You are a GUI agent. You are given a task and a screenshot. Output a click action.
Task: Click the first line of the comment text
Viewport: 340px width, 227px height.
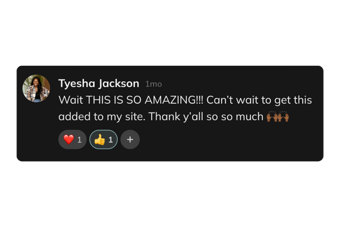click(185, 100)
